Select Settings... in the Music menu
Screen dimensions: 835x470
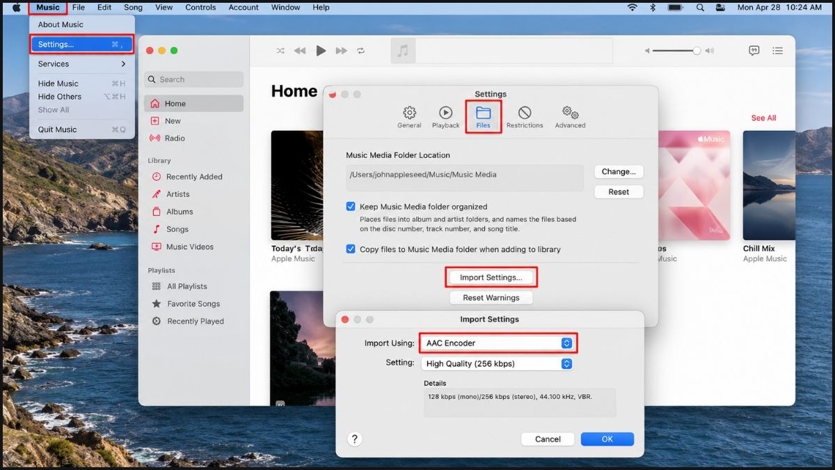[x=82, y=44]
